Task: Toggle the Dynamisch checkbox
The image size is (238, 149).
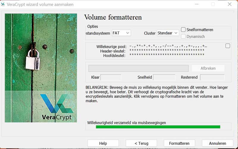Action: (183, 36)
